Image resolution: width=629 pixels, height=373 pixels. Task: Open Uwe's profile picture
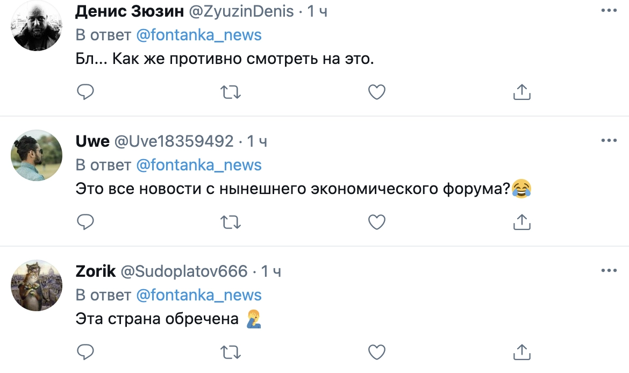click(x=37, y=155)
